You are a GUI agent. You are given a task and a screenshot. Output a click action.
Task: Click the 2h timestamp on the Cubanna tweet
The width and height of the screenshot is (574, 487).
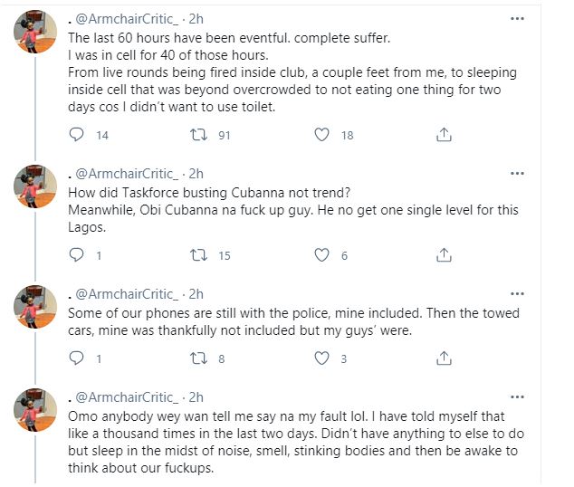point(196,174)
